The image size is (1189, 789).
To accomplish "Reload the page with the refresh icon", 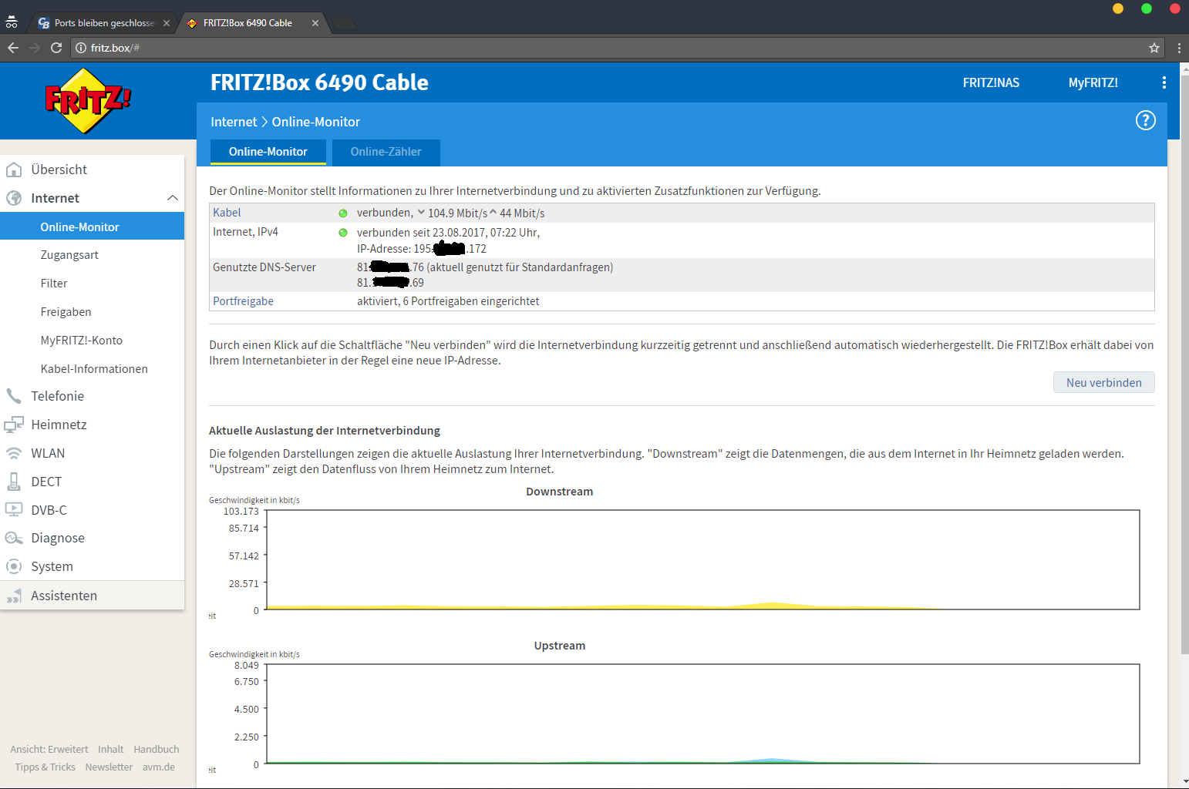I will [x=56, y=48].
